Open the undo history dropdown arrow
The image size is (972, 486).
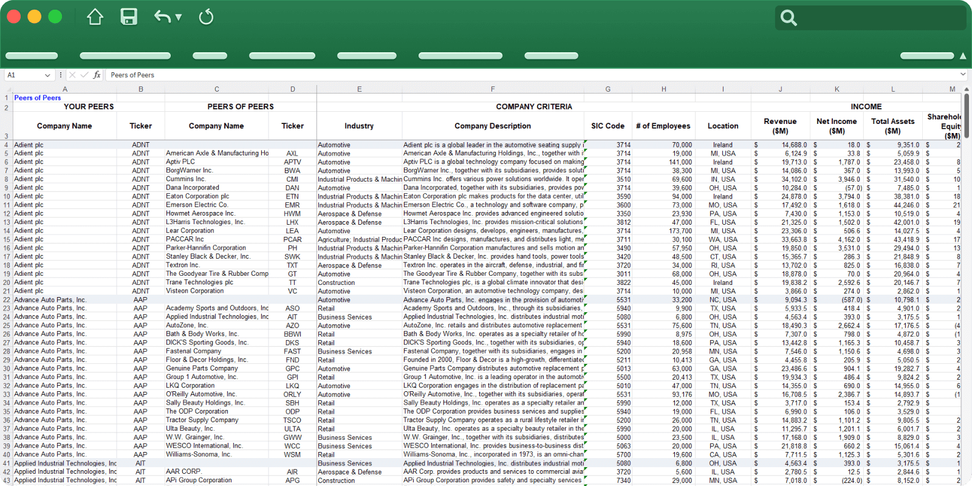(179, 17)
